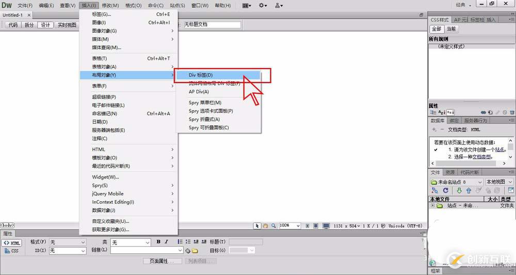516x275 pixels.
Task: Get files from remote server (green down arrow)
Action: point(459,190)
